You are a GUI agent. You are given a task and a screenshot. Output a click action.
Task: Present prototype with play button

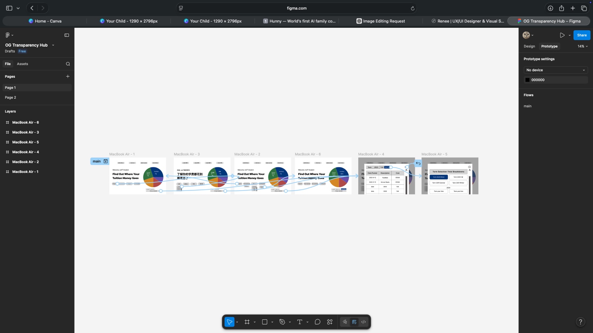click(562, 35)
